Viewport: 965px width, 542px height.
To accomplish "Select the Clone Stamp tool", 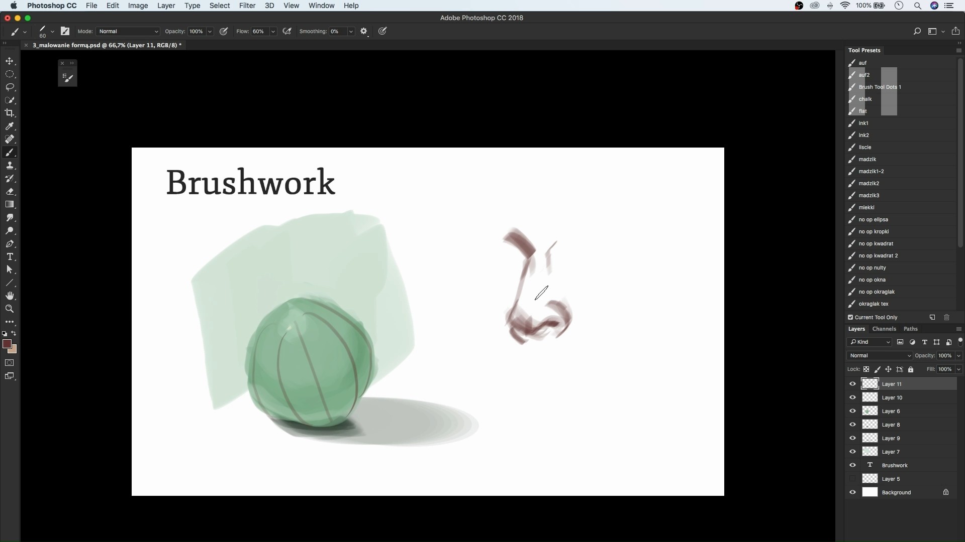I will pyautogui.click(x=10, y=165).
